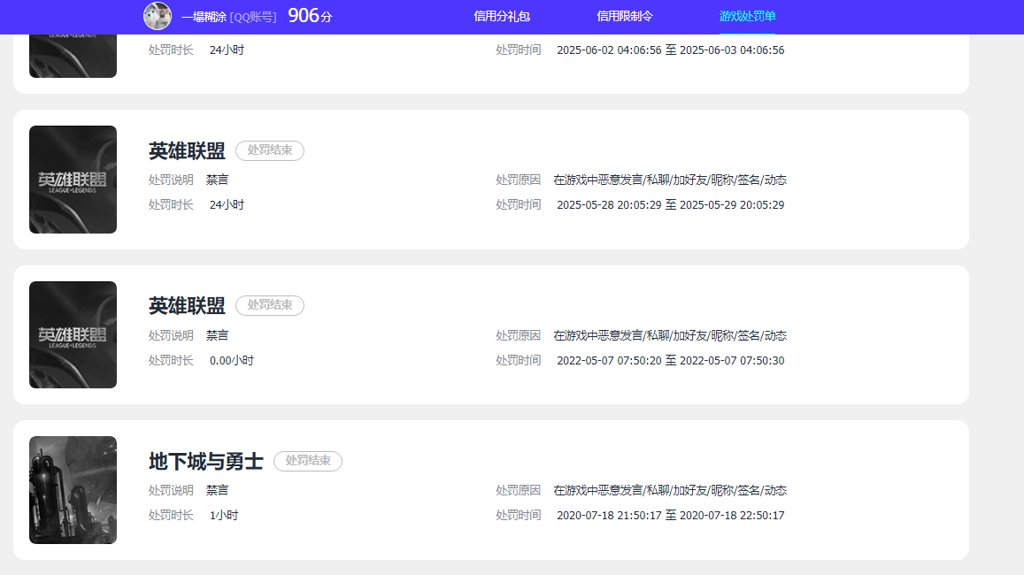Image resolution: width=1024 pixels, height=575 pixels.
Task: Click the penalty time starting 2025-06-02 04:06:56
Action: pyautogui.click(x=670, y=50)
